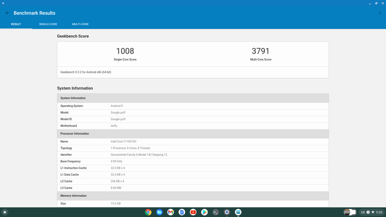Click the Single-Core Score label
This screenshot has width=386, height=217.
[x=125, y=59]
